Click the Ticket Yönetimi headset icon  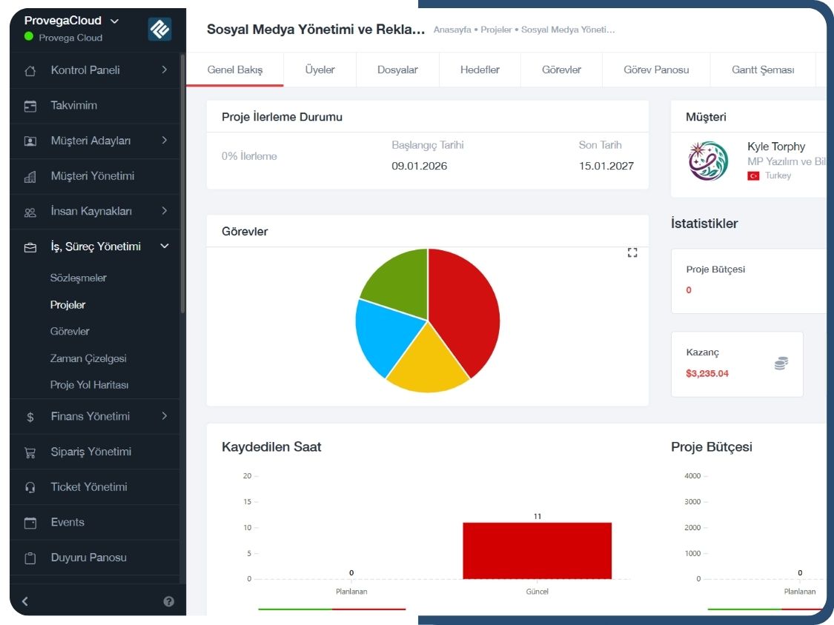tap(30, 487)
